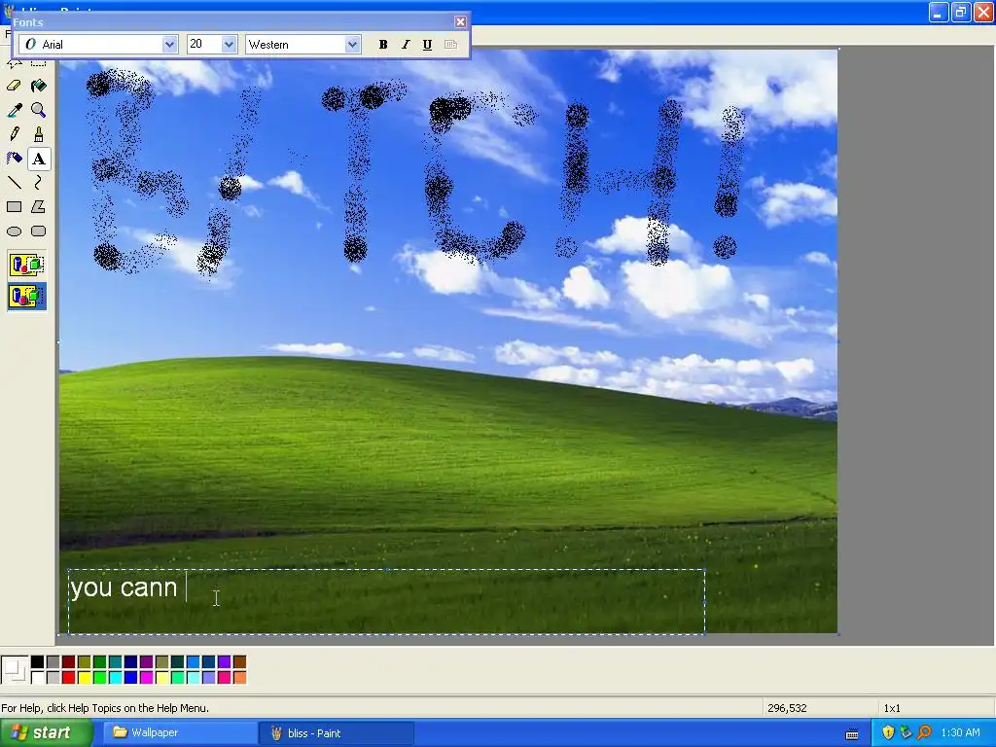996x747 pixels.
Task: Select the Eraser tool
Action: [14, 86]
